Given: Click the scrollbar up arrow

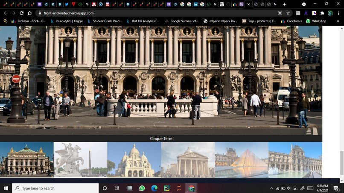Looking at the screenshot, I should pos(341,28).
